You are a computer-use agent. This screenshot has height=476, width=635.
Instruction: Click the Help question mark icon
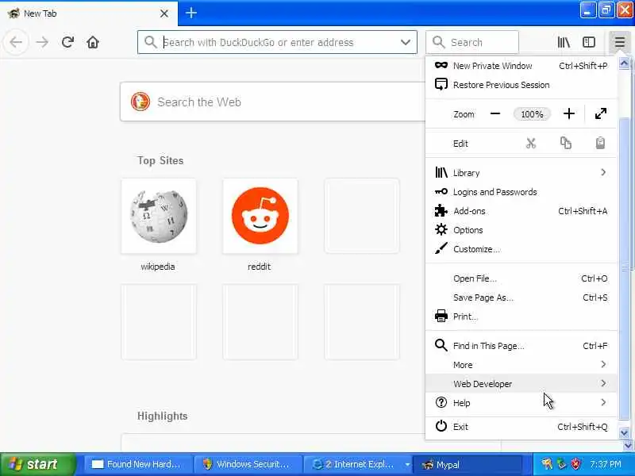point(441,402)
